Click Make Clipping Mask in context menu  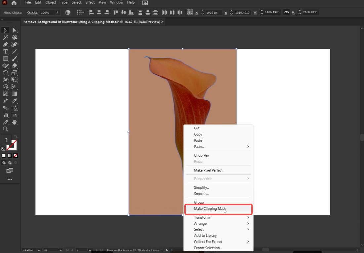[x=210, y=209]
